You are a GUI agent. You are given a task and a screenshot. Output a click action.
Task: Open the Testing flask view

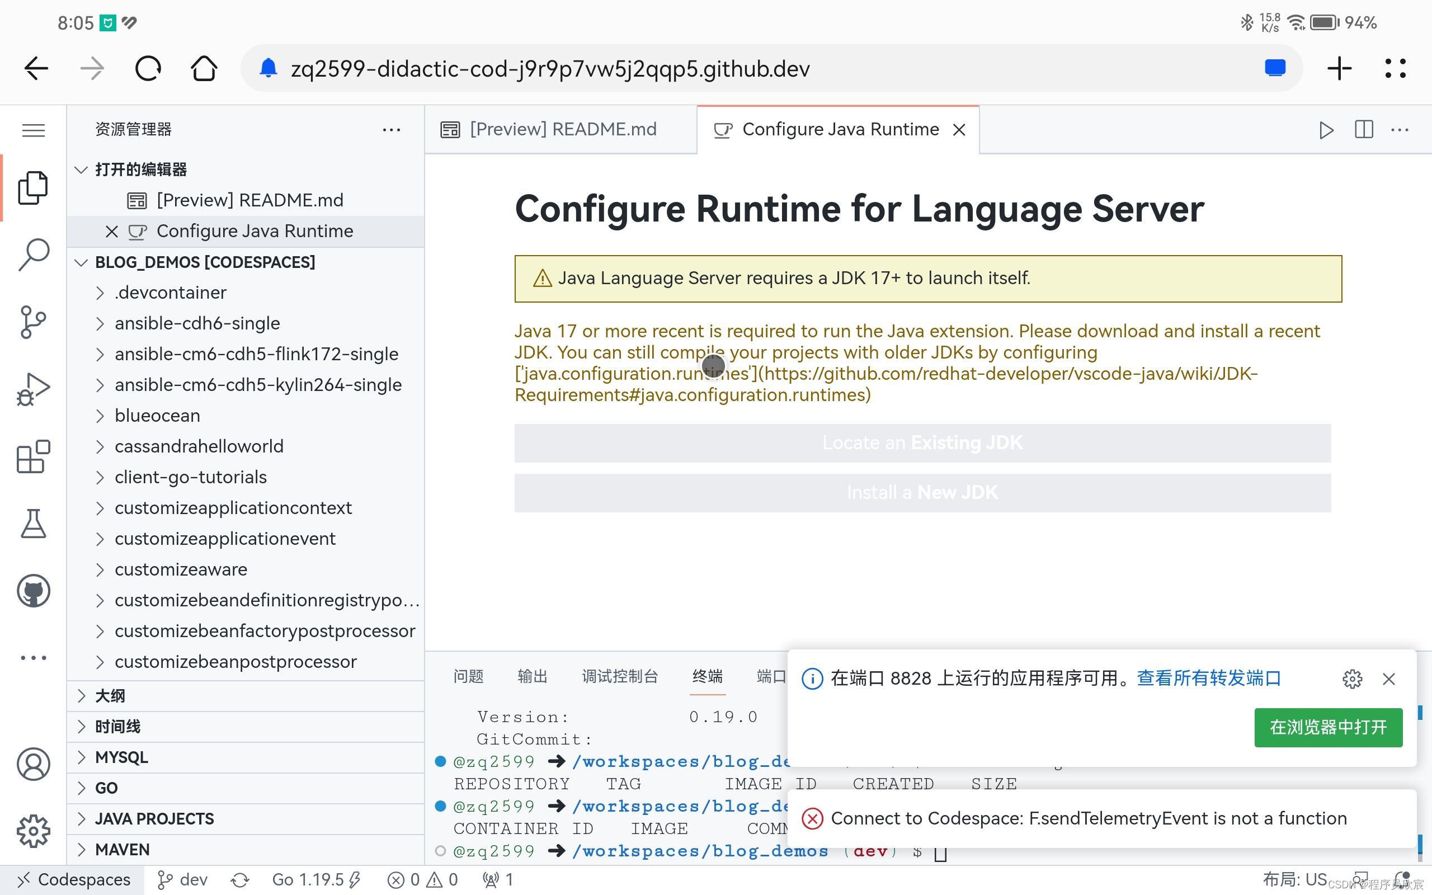[33, 524]
